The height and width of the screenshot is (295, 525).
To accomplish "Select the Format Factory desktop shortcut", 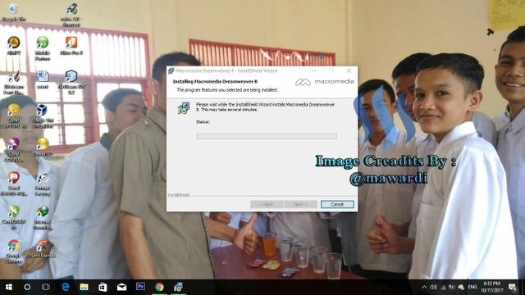I will click(x=43, y=184).
